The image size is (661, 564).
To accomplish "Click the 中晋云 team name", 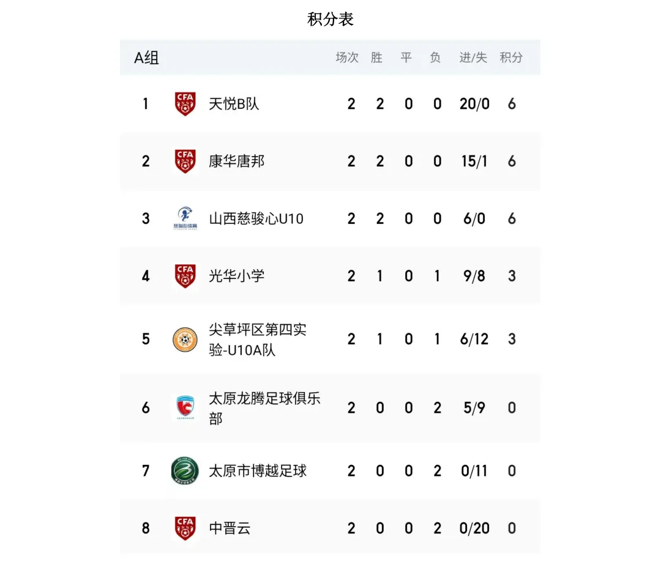I will (x=230, y=529).
